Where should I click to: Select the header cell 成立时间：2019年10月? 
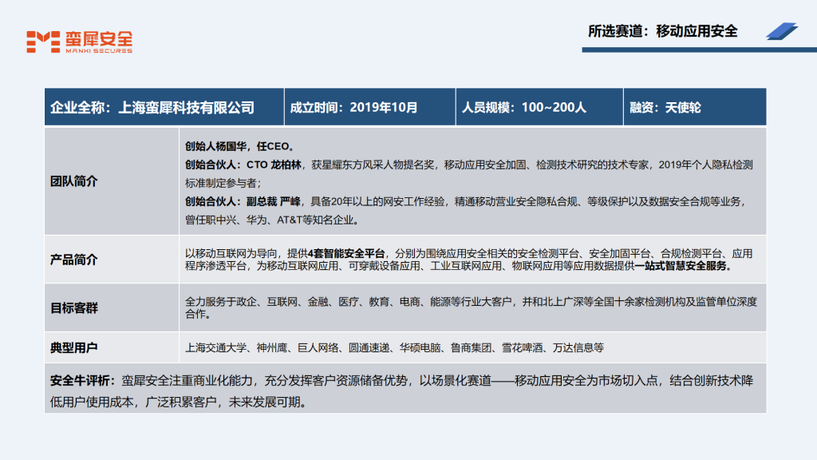(x=370, y=108)
